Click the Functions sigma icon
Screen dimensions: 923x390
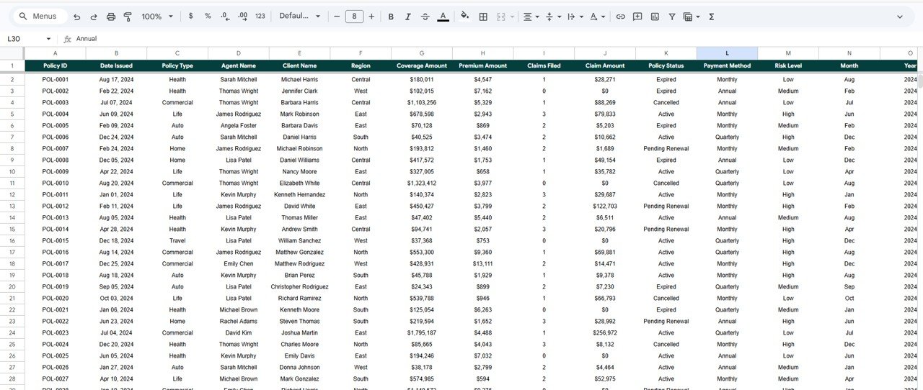[x=711, y=17]
